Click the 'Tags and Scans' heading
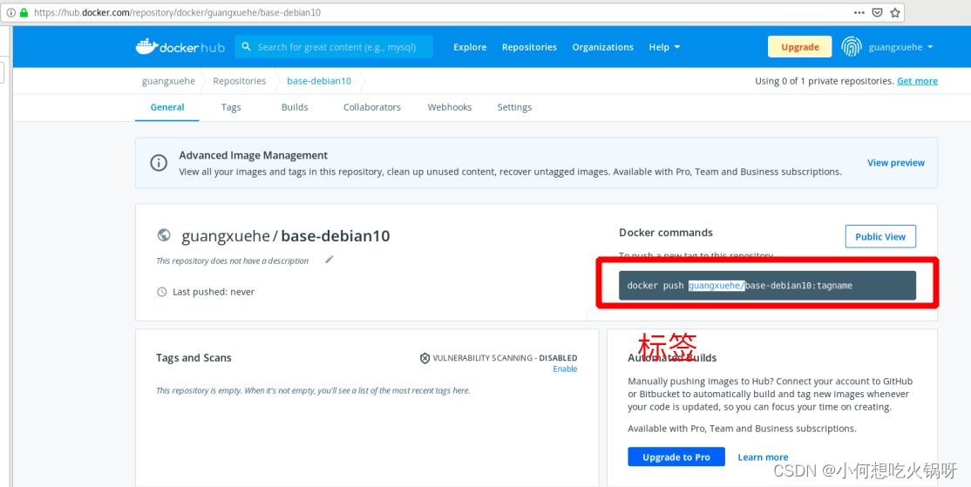 194,358
